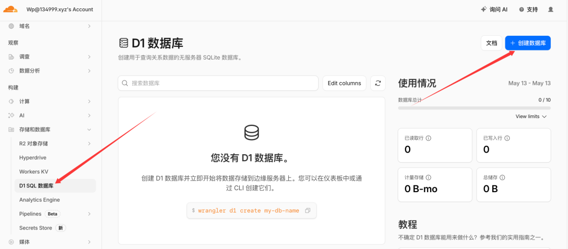Screen dimensions: 568x249
Task: Click the play icon beside 媒体
Action: pos(11,242)
